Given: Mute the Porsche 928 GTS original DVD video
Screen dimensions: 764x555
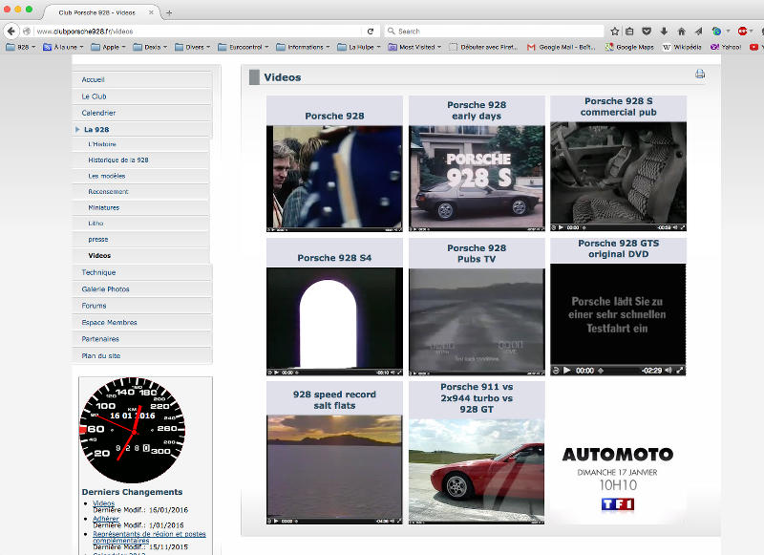Looking at the screenshot, I should pyautogui.click(x=668, y=371).
